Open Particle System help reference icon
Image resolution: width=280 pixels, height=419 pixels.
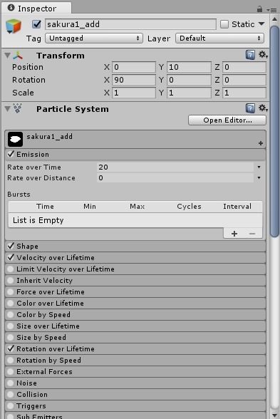click(250, 108)
